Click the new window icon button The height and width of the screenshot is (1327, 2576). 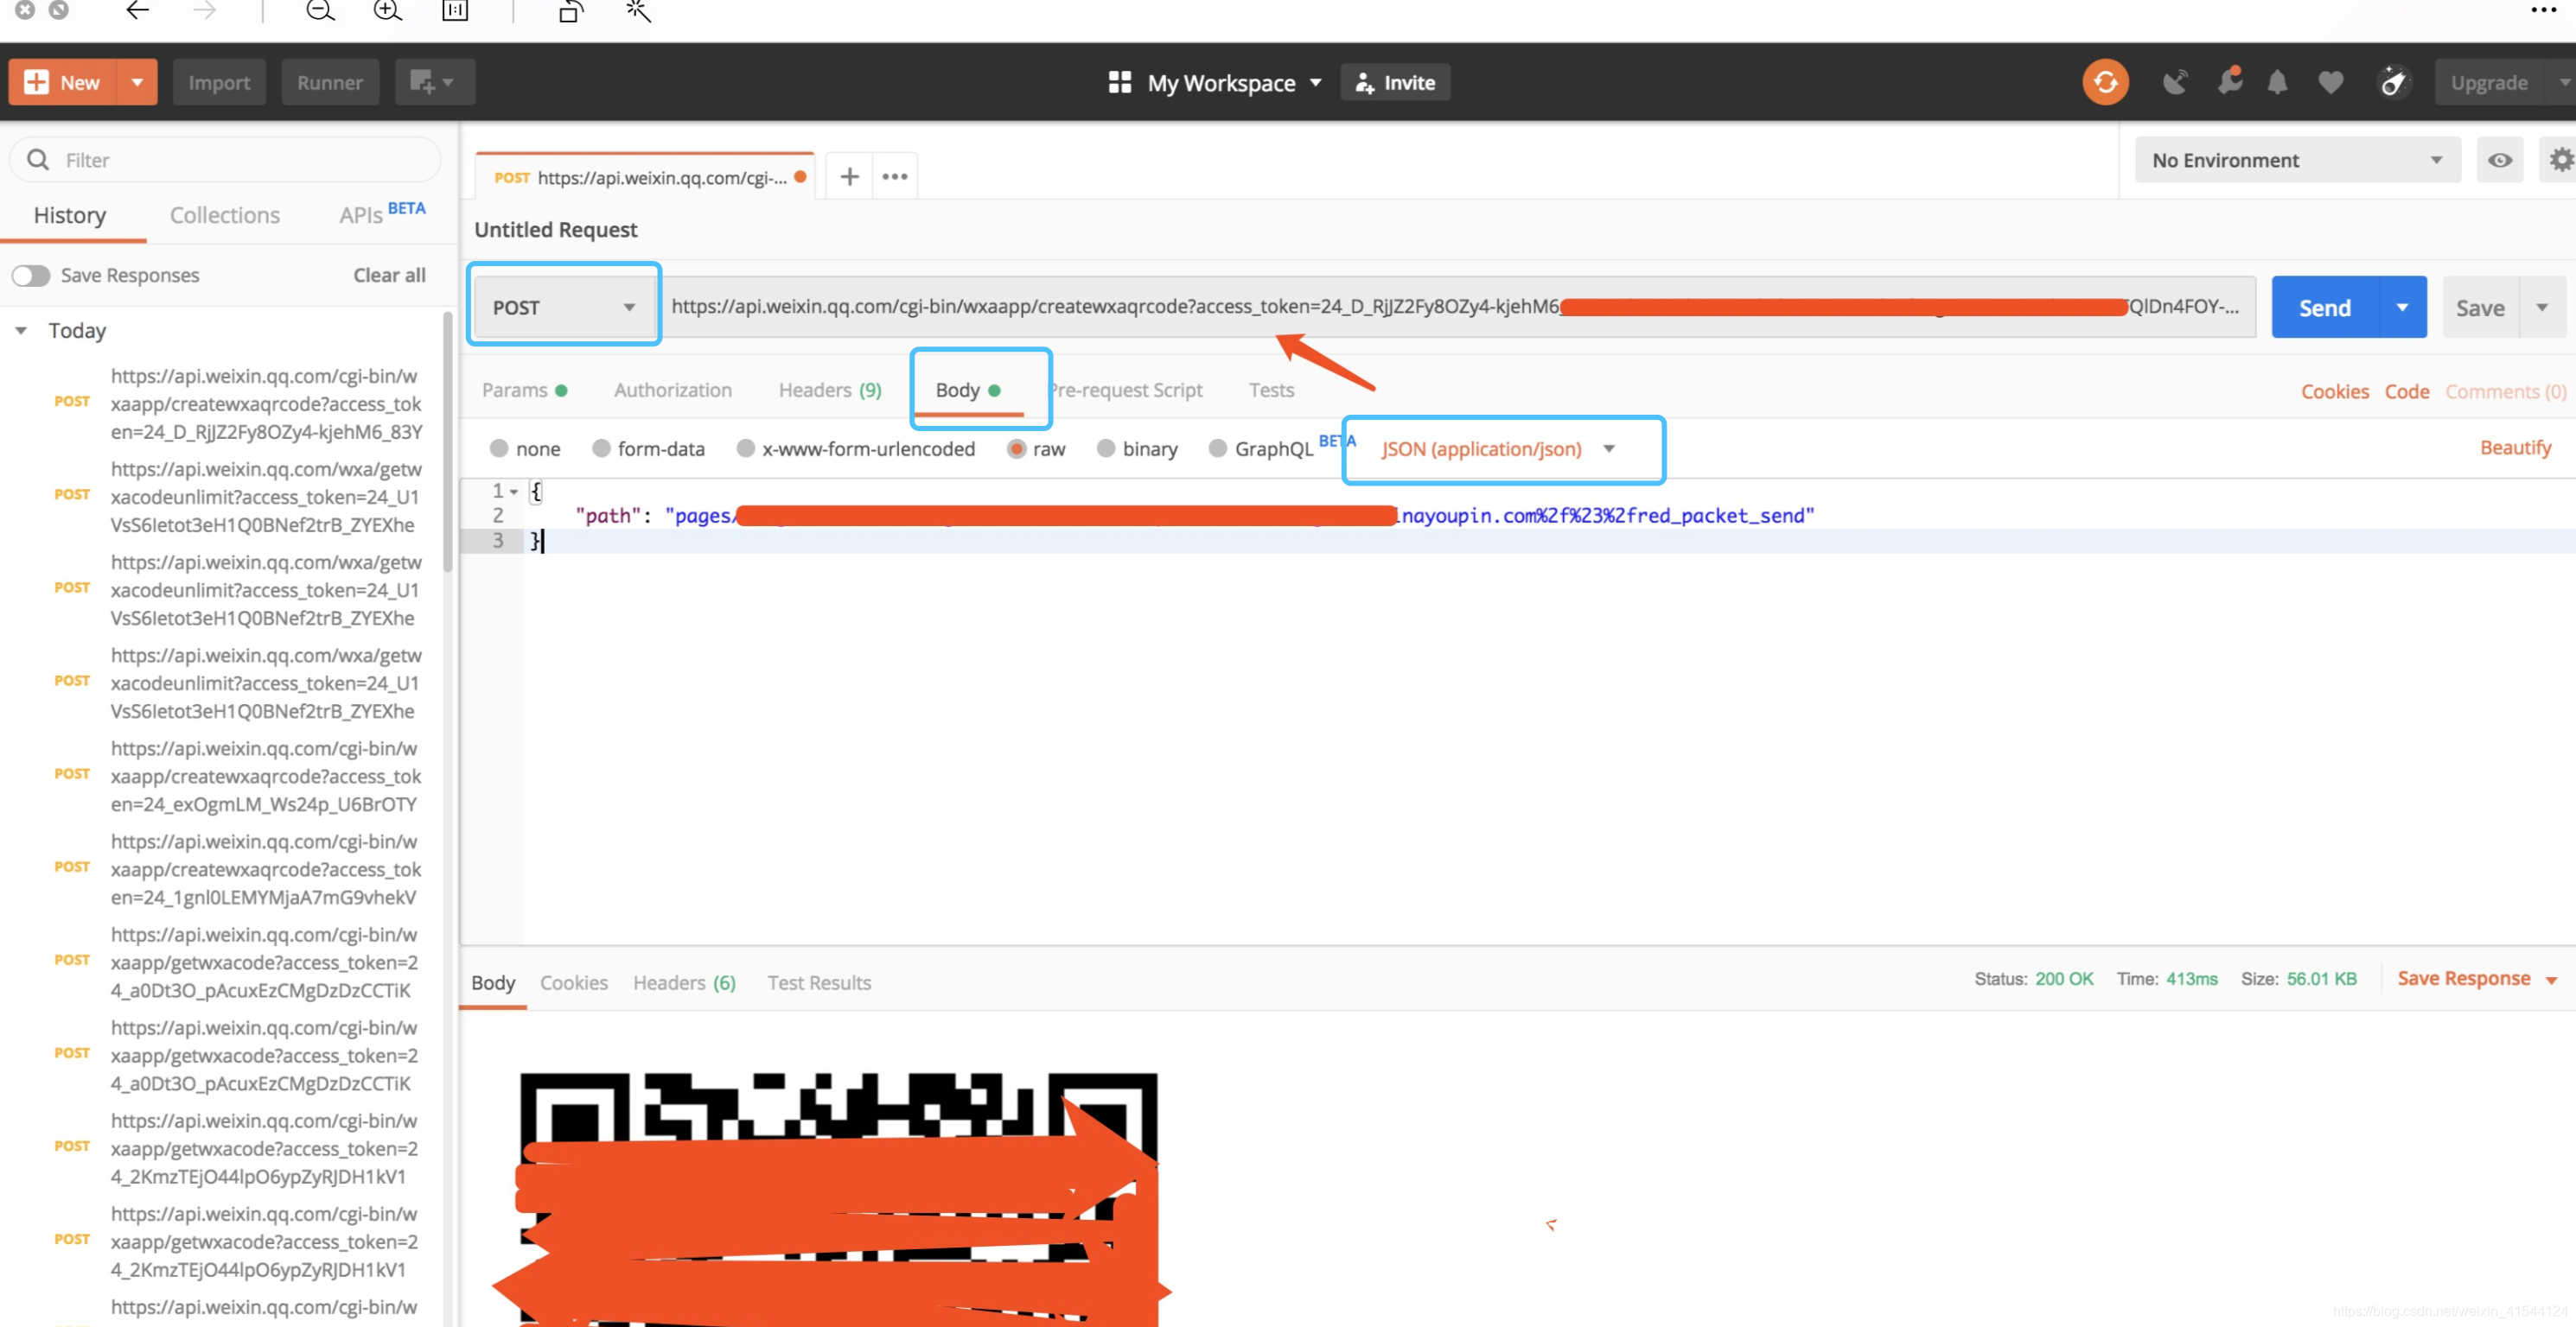(x=434, y=82)
